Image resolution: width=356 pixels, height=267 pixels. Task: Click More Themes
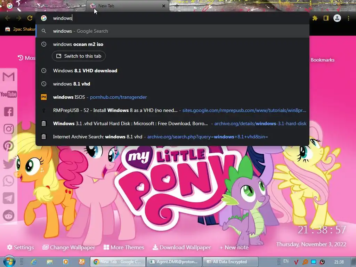(x=124, y=247)
